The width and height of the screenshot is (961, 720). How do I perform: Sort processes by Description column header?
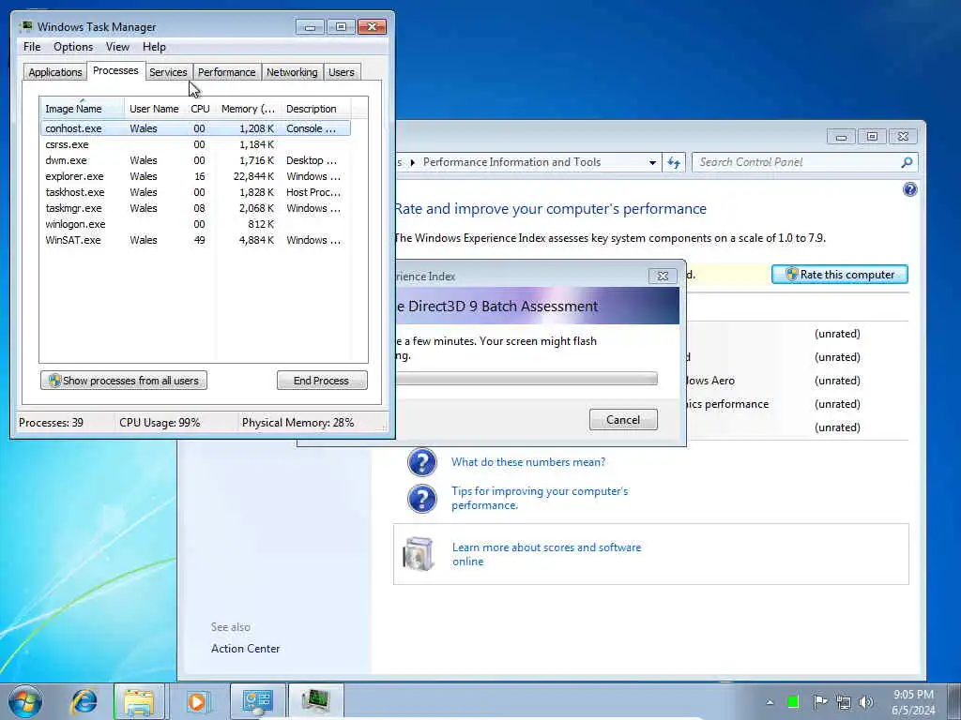(x=315, y=109)
